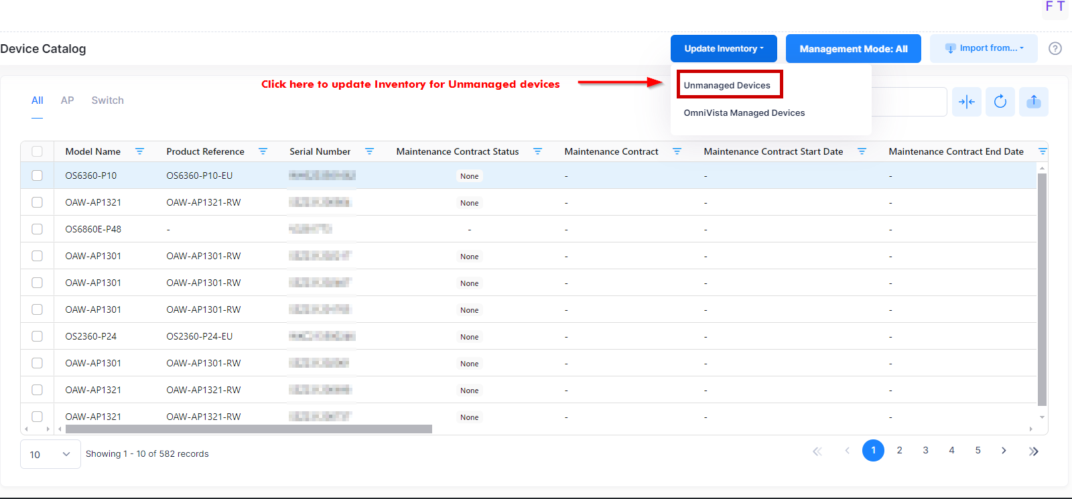The image size is (1072, 499).
Task: Choose Unmanaged Devices from the menu
Action: pyautogui.click(x=727, y=85)
